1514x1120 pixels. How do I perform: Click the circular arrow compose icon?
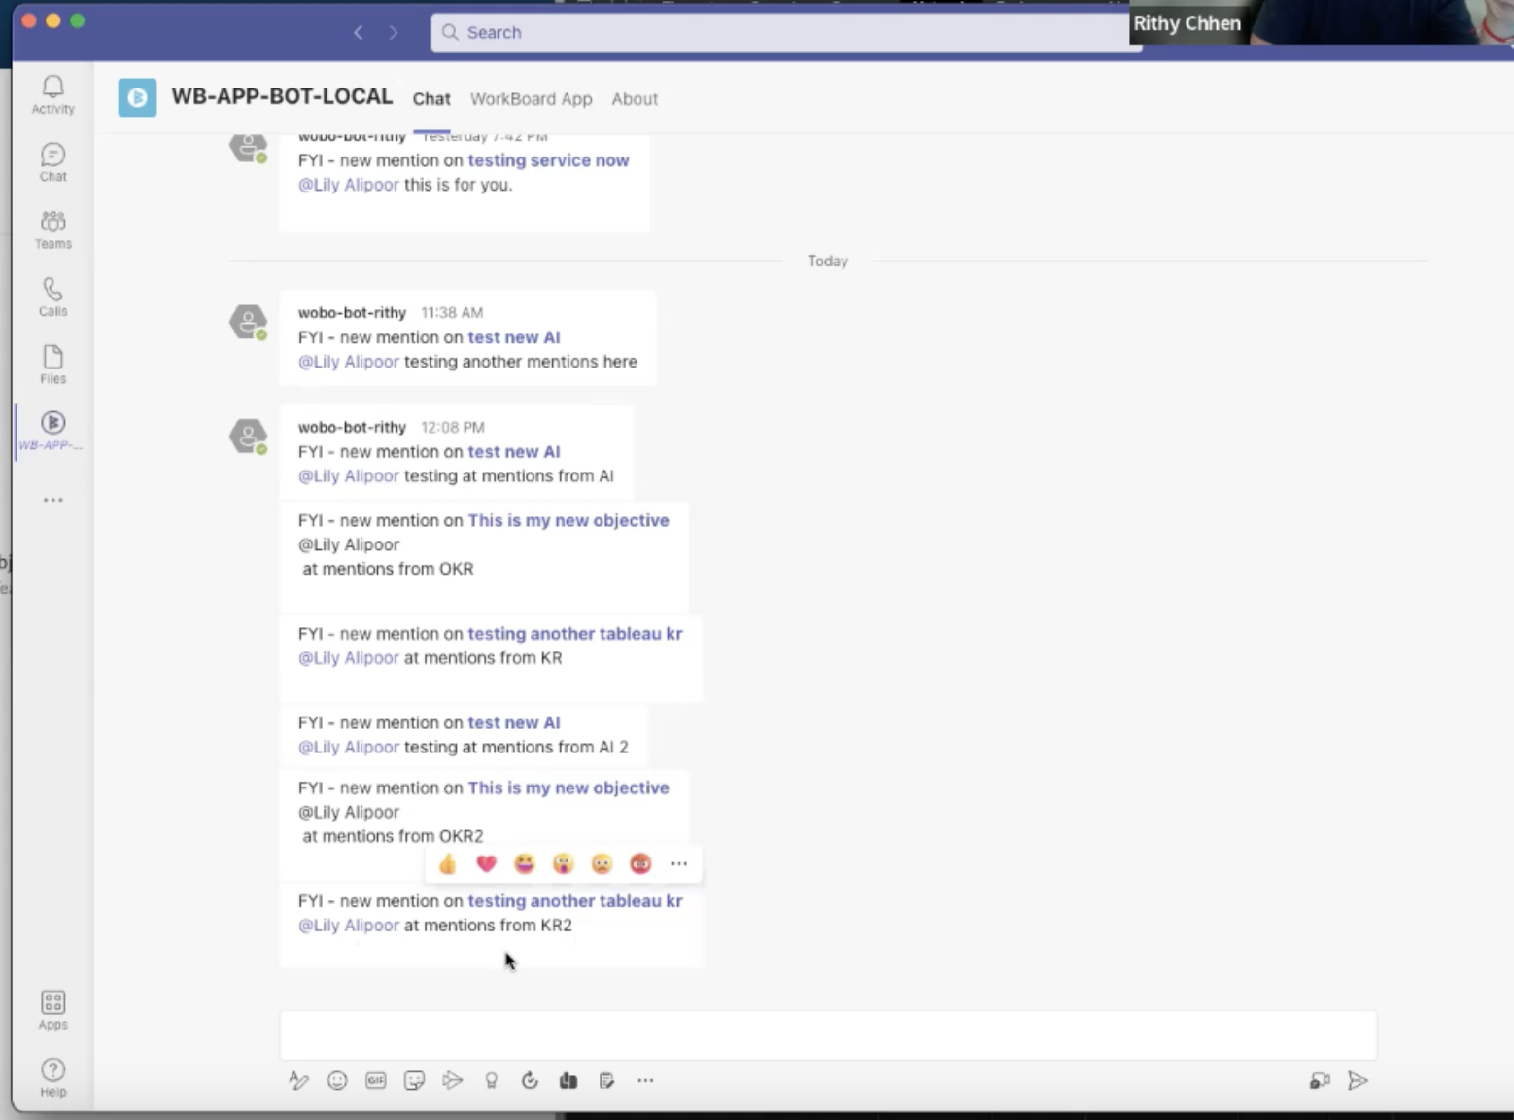pyautogui.click(x=530, y=1080)
